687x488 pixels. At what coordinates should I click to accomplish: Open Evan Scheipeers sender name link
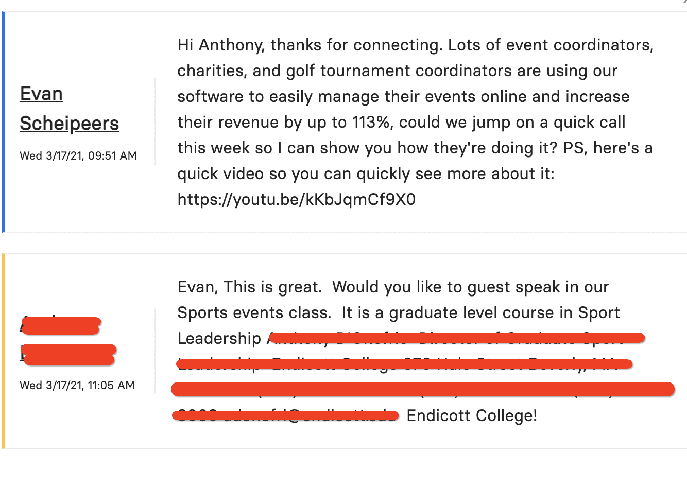click(70, 109)
